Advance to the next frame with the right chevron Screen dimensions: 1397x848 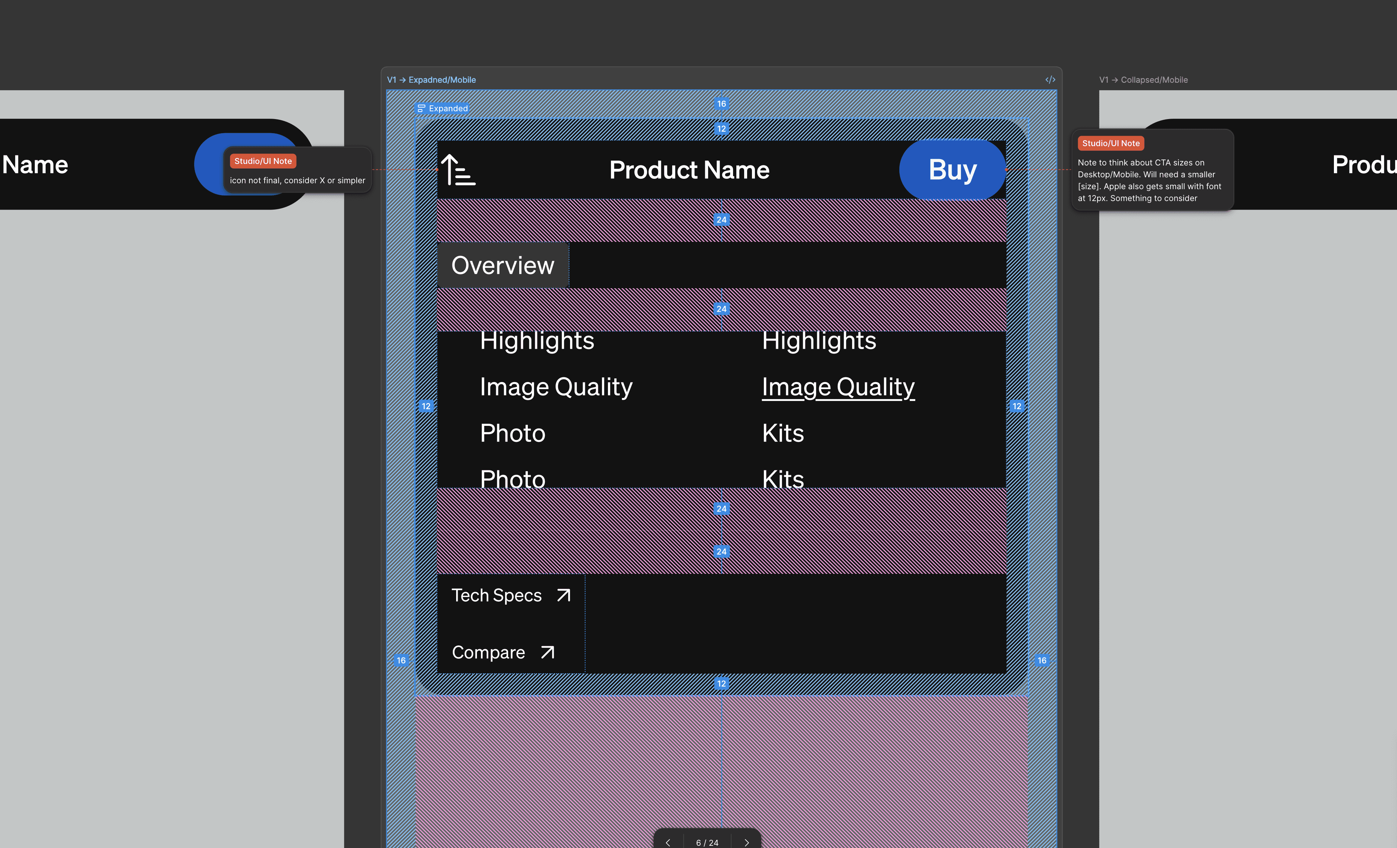(x=747, y=842)
